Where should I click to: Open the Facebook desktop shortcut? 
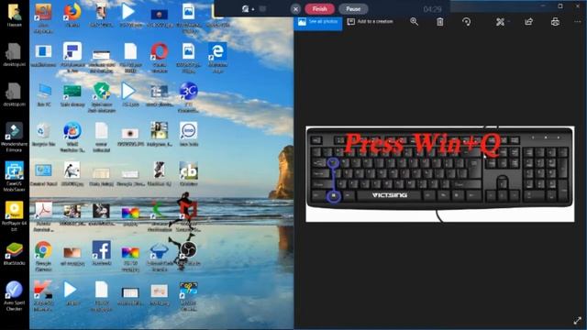coord(101,253)
